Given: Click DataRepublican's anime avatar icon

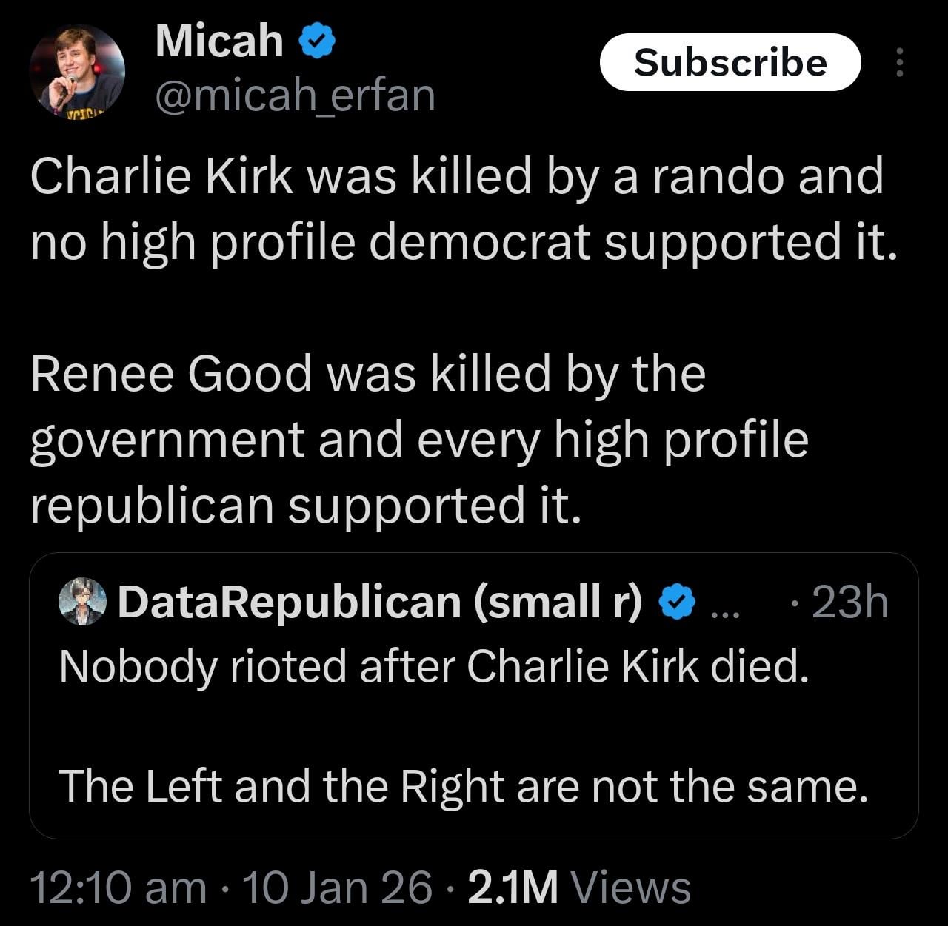Looking at the screenshot, I should (82, 601).
